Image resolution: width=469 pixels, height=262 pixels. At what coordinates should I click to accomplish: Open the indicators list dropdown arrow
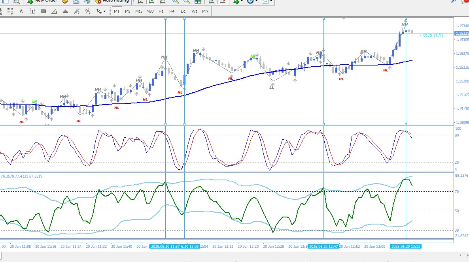[x=242, y=2]
